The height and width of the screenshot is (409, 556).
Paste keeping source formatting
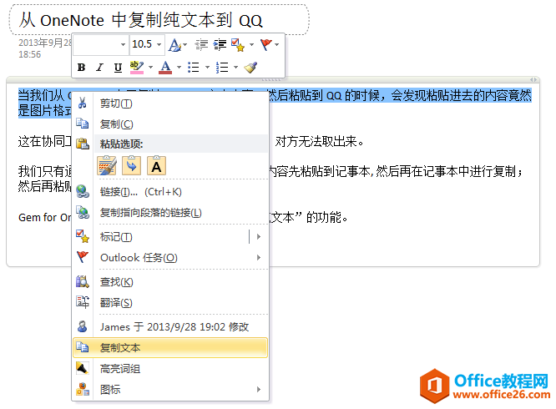click(x=107, y=166)
